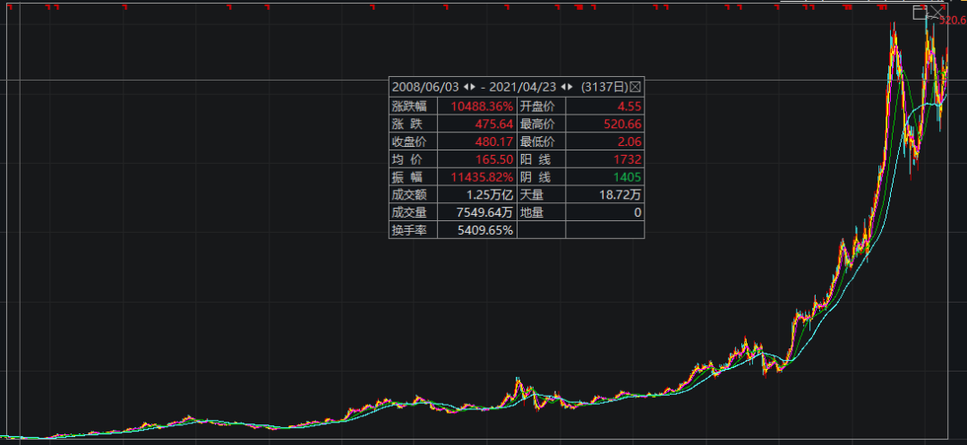The image size is (967, 445).
Task: Click the 涨跌幅 value 10488.36%
Action: (482, 106)
